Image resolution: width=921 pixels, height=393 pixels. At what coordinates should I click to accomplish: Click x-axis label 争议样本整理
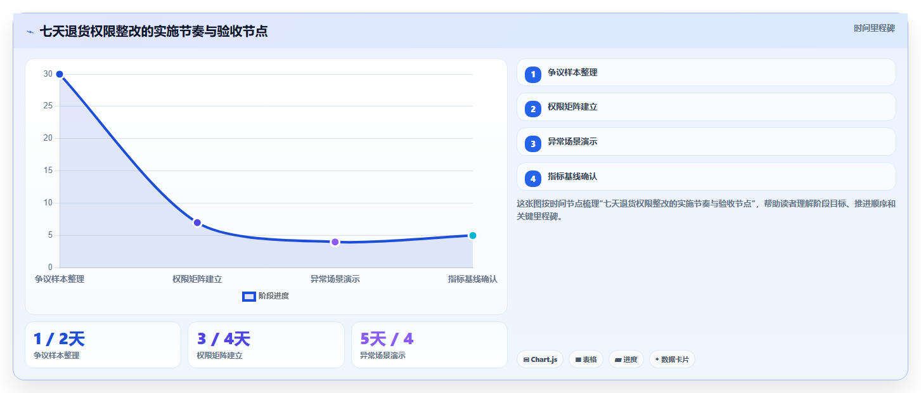pos(60,279)
